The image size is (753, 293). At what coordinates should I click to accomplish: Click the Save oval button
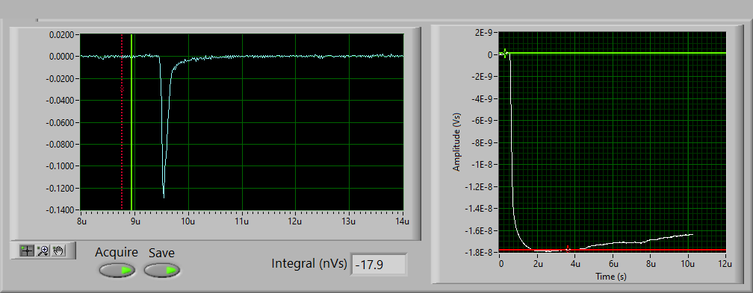(162, 271)
